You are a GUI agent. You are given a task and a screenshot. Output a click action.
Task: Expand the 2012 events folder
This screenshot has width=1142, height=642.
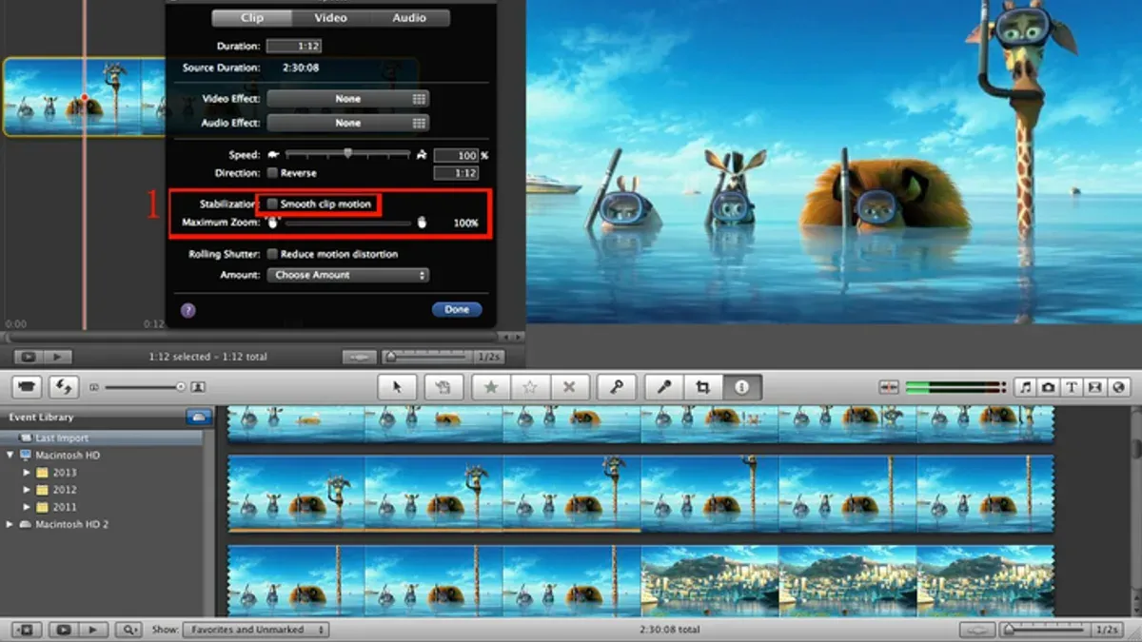tap(27, 490)
